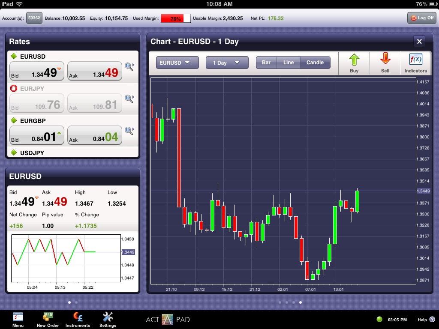Close the EURUSD chart panel
This screenshot has width=439, height=329.
(x=419, y=42)
